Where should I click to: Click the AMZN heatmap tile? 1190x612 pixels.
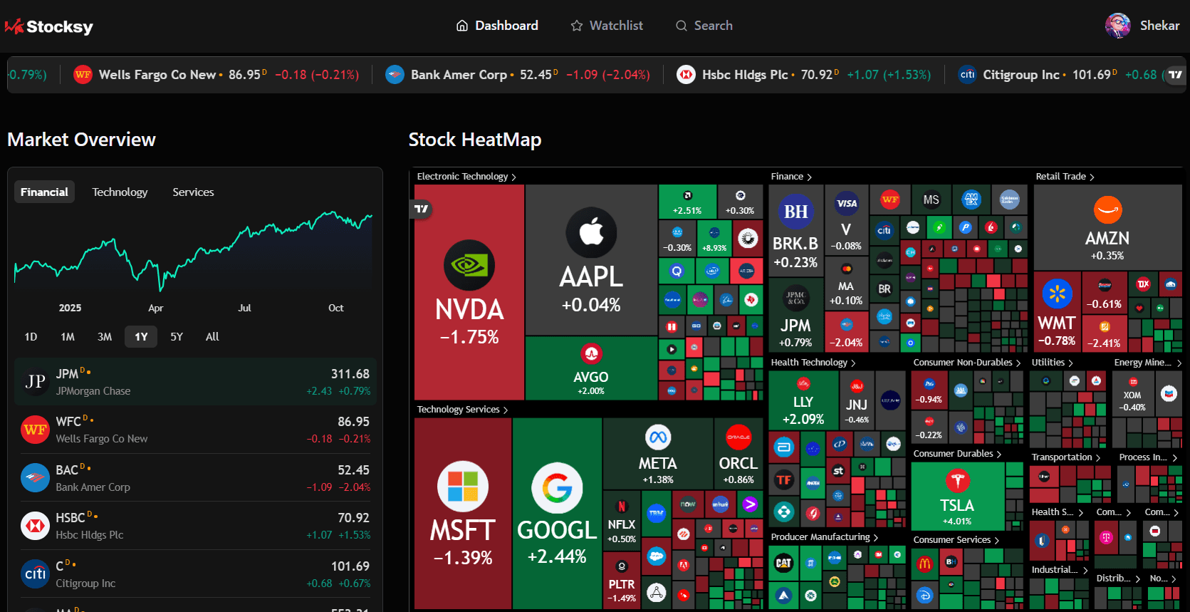(1107, 228)
